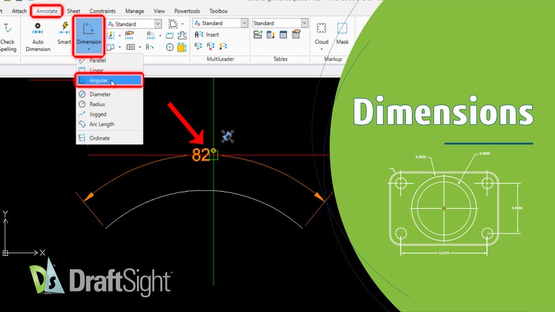The height and width of the screenshot is (312, 555).
Task: Click the Tables panel label
Action: 281,59
